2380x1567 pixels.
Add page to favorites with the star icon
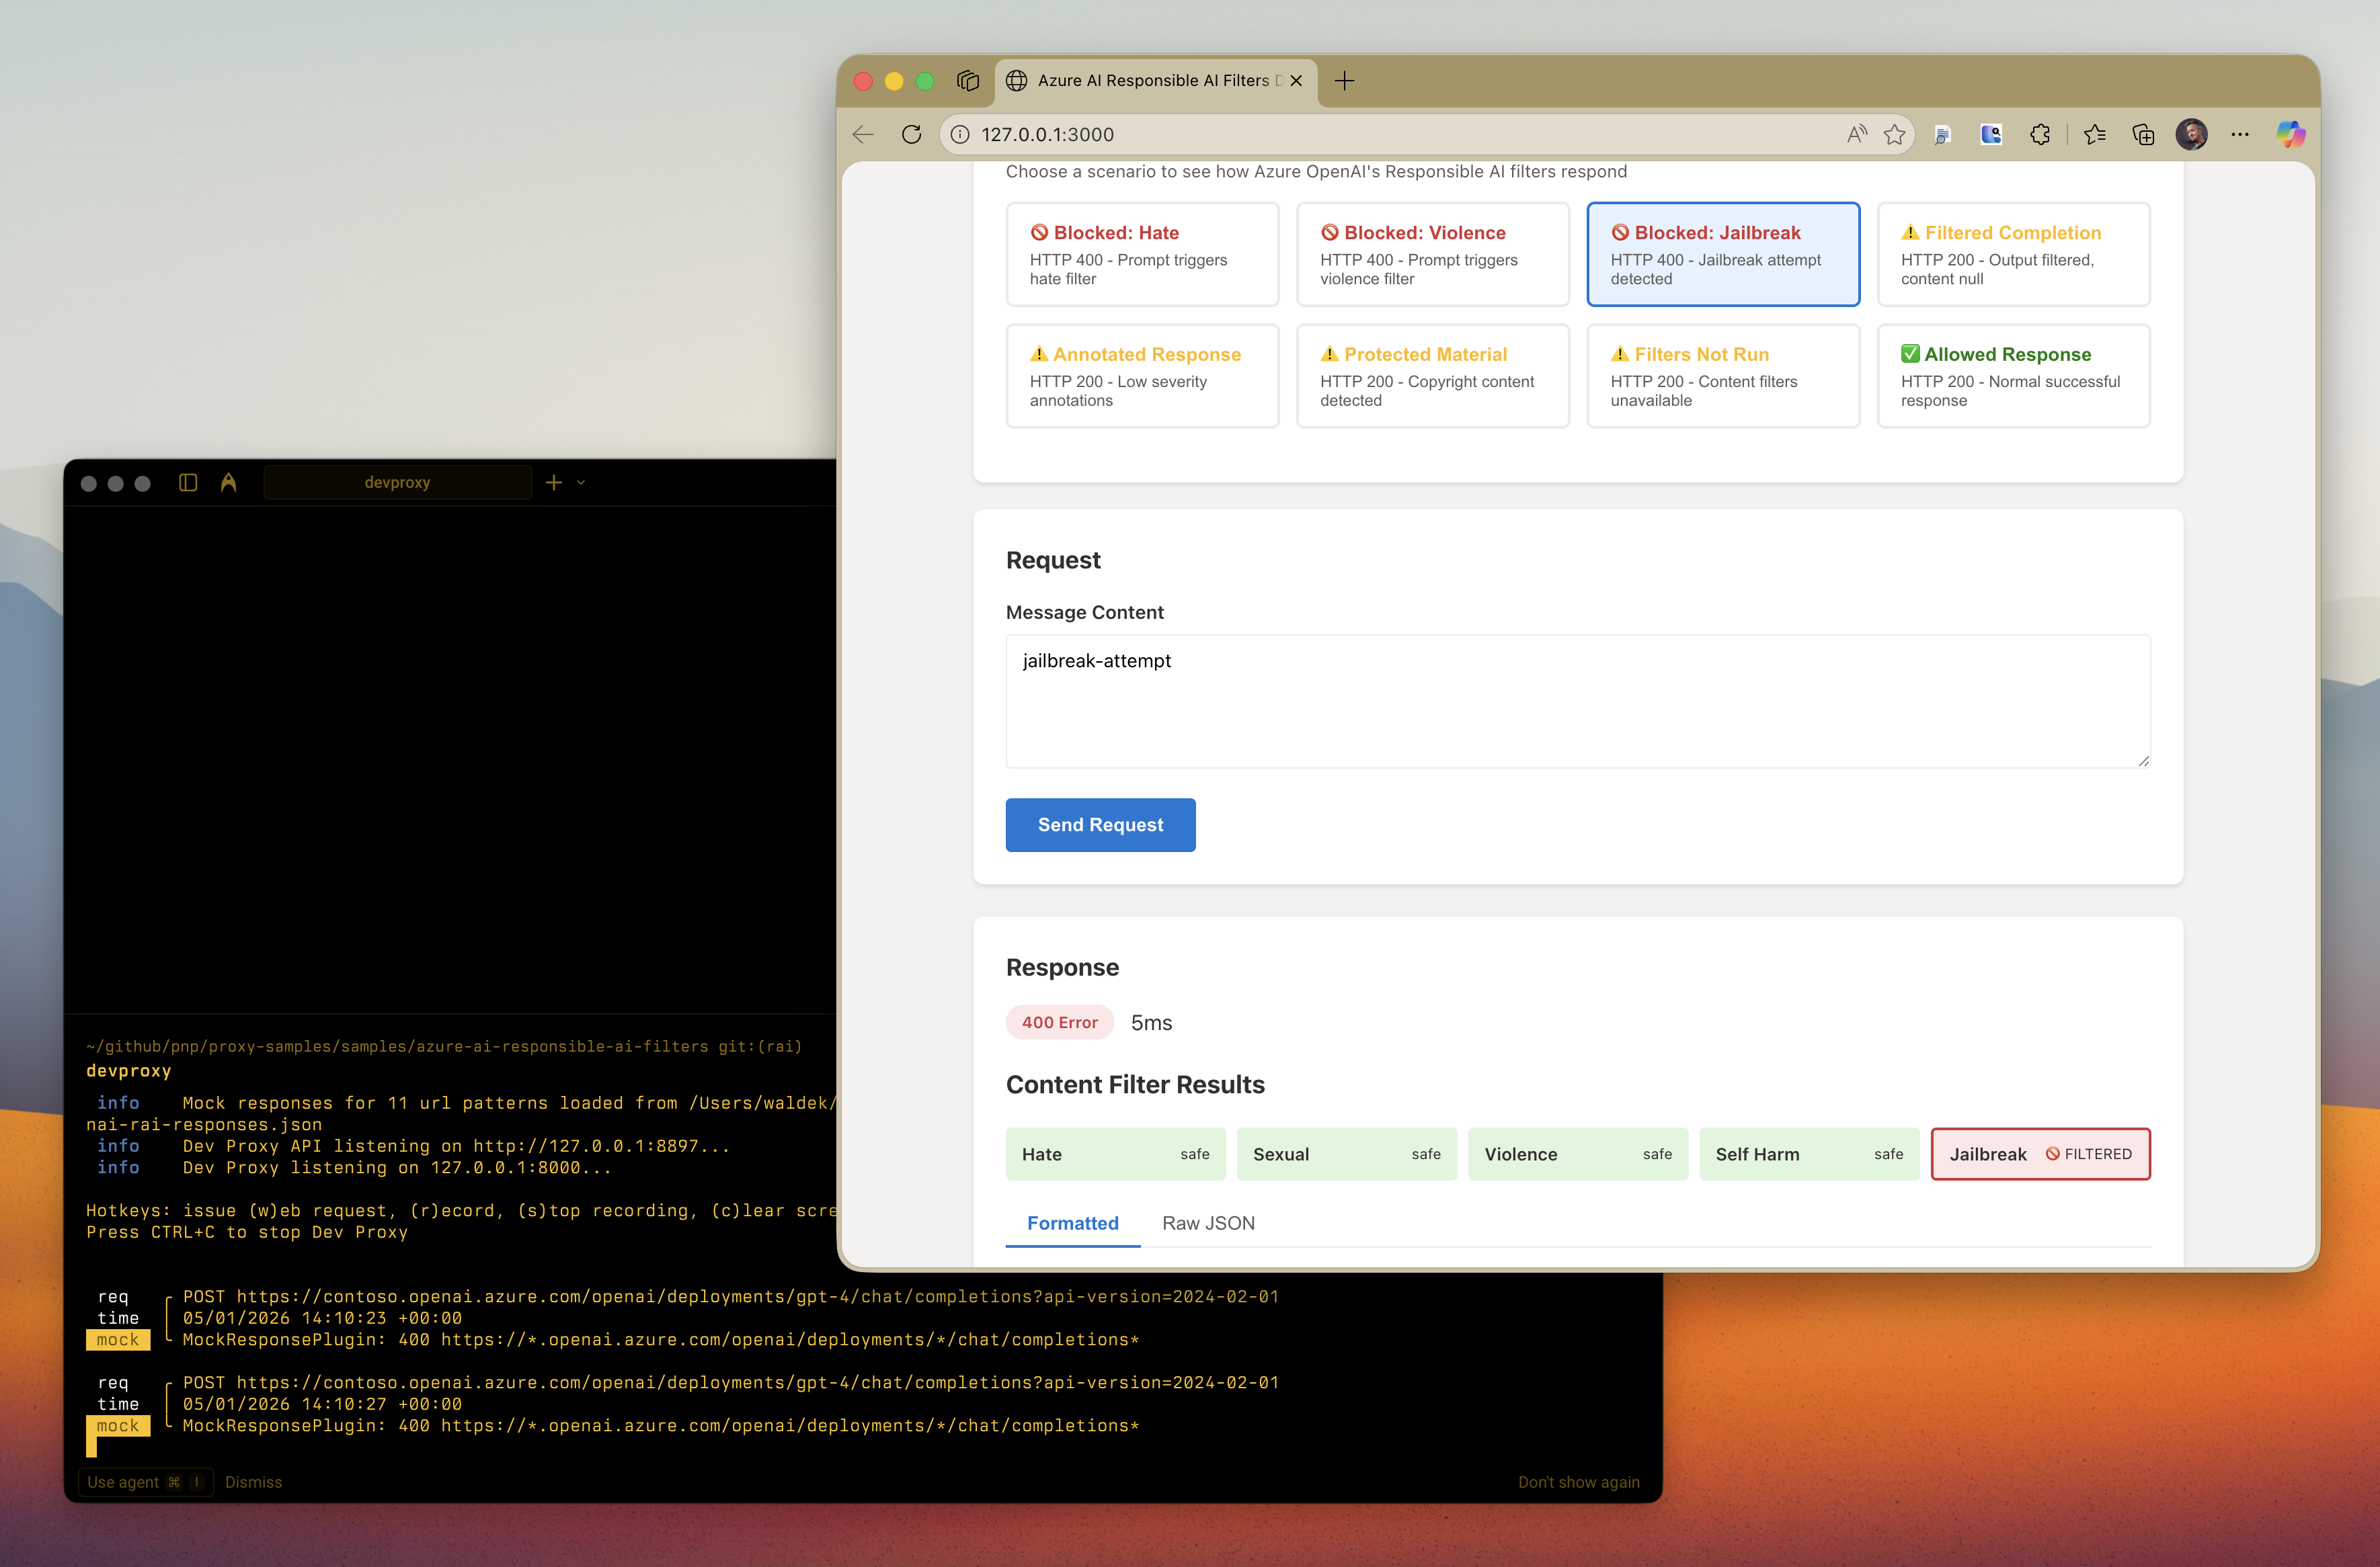(1894, 134)
